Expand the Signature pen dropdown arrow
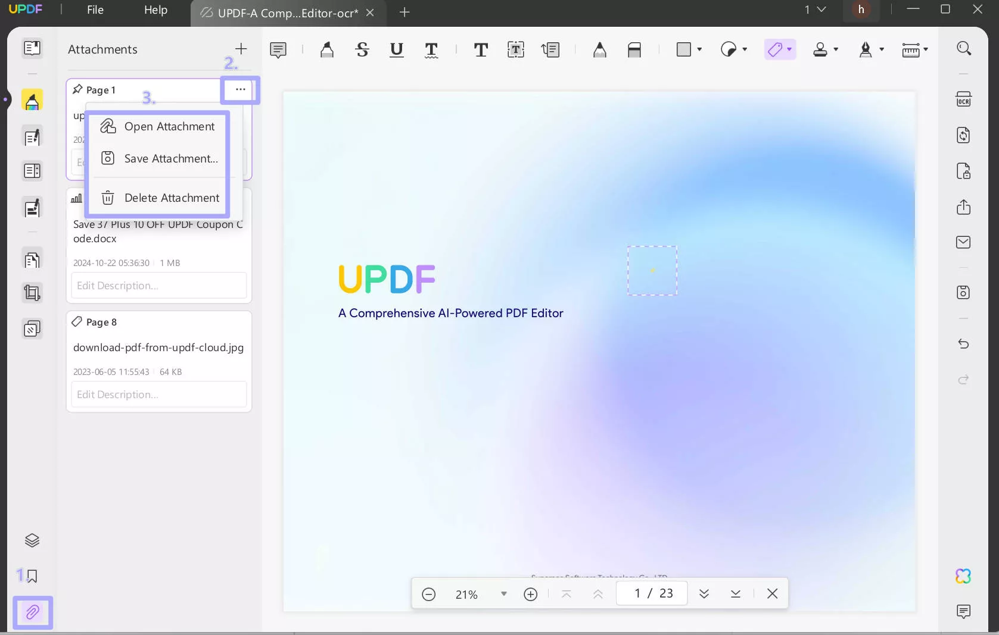 coord(882,49)
